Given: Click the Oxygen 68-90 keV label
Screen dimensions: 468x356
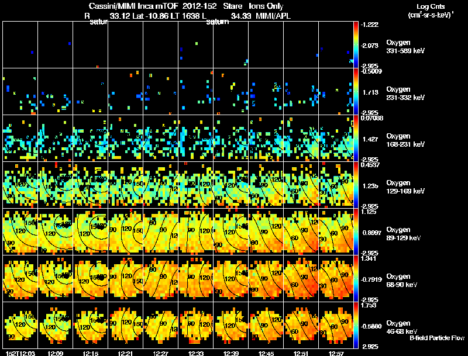Looking at the screenshot, I should (x=402, y=281).
